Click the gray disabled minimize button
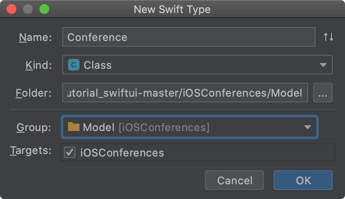This screenshot has width=345, height=199. point(28,9)
